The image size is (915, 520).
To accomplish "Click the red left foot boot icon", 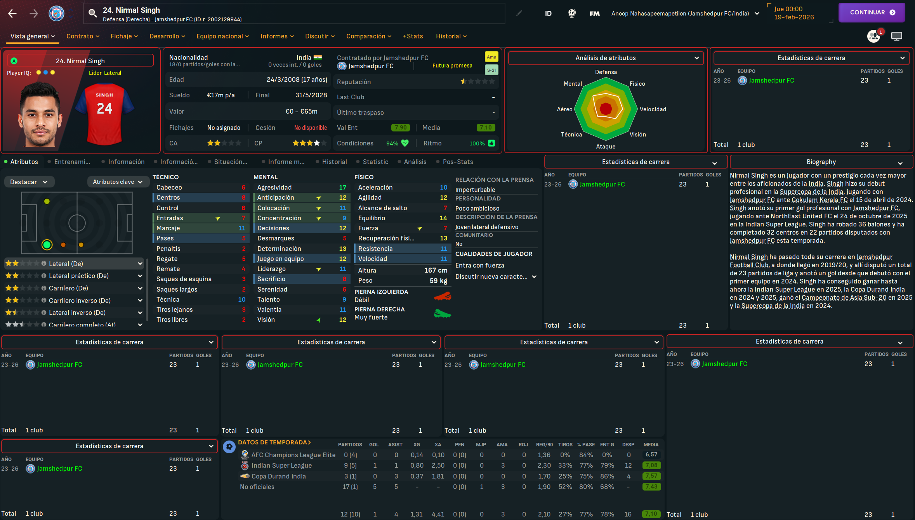I will [x=443, y=296].
